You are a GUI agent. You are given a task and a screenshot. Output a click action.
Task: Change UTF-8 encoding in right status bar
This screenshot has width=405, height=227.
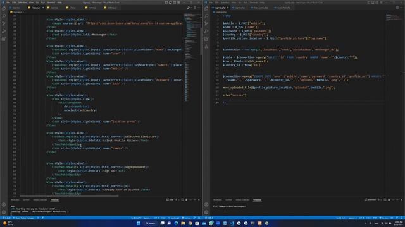coord(361,218)
